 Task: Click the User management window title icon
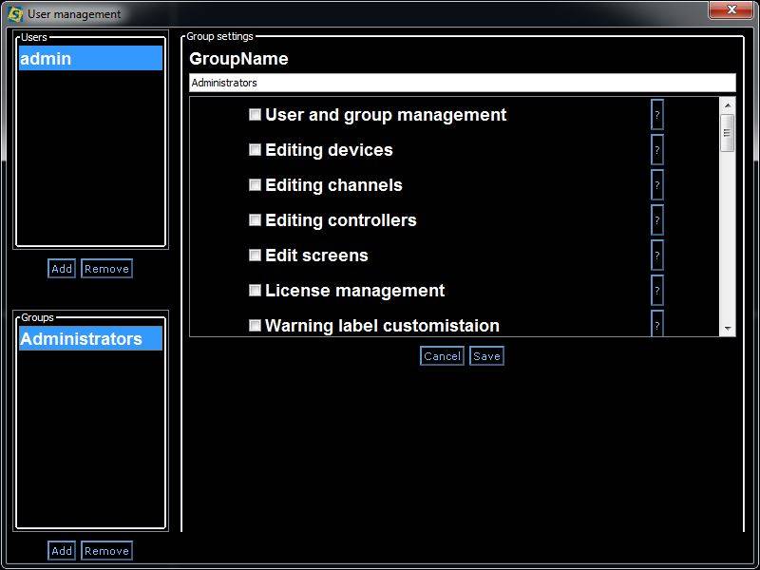pos(15,14)
